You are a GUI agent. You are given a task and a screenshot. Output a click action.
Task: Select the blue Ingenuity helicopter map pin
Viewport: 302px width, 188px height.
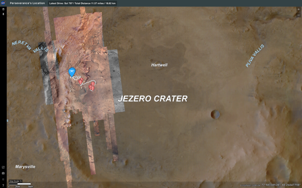72,72
